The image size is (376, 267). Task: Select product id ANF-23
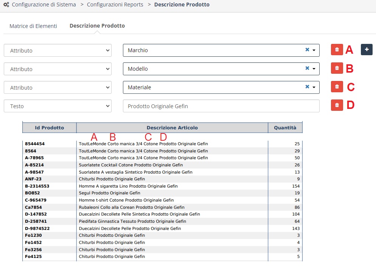pyautogui.click(x=33, y=179)
